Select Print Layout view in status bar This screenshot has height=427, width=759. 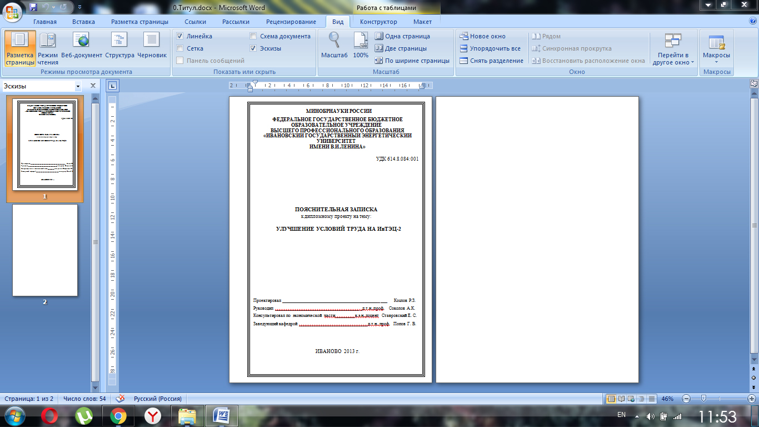(611, 399)
